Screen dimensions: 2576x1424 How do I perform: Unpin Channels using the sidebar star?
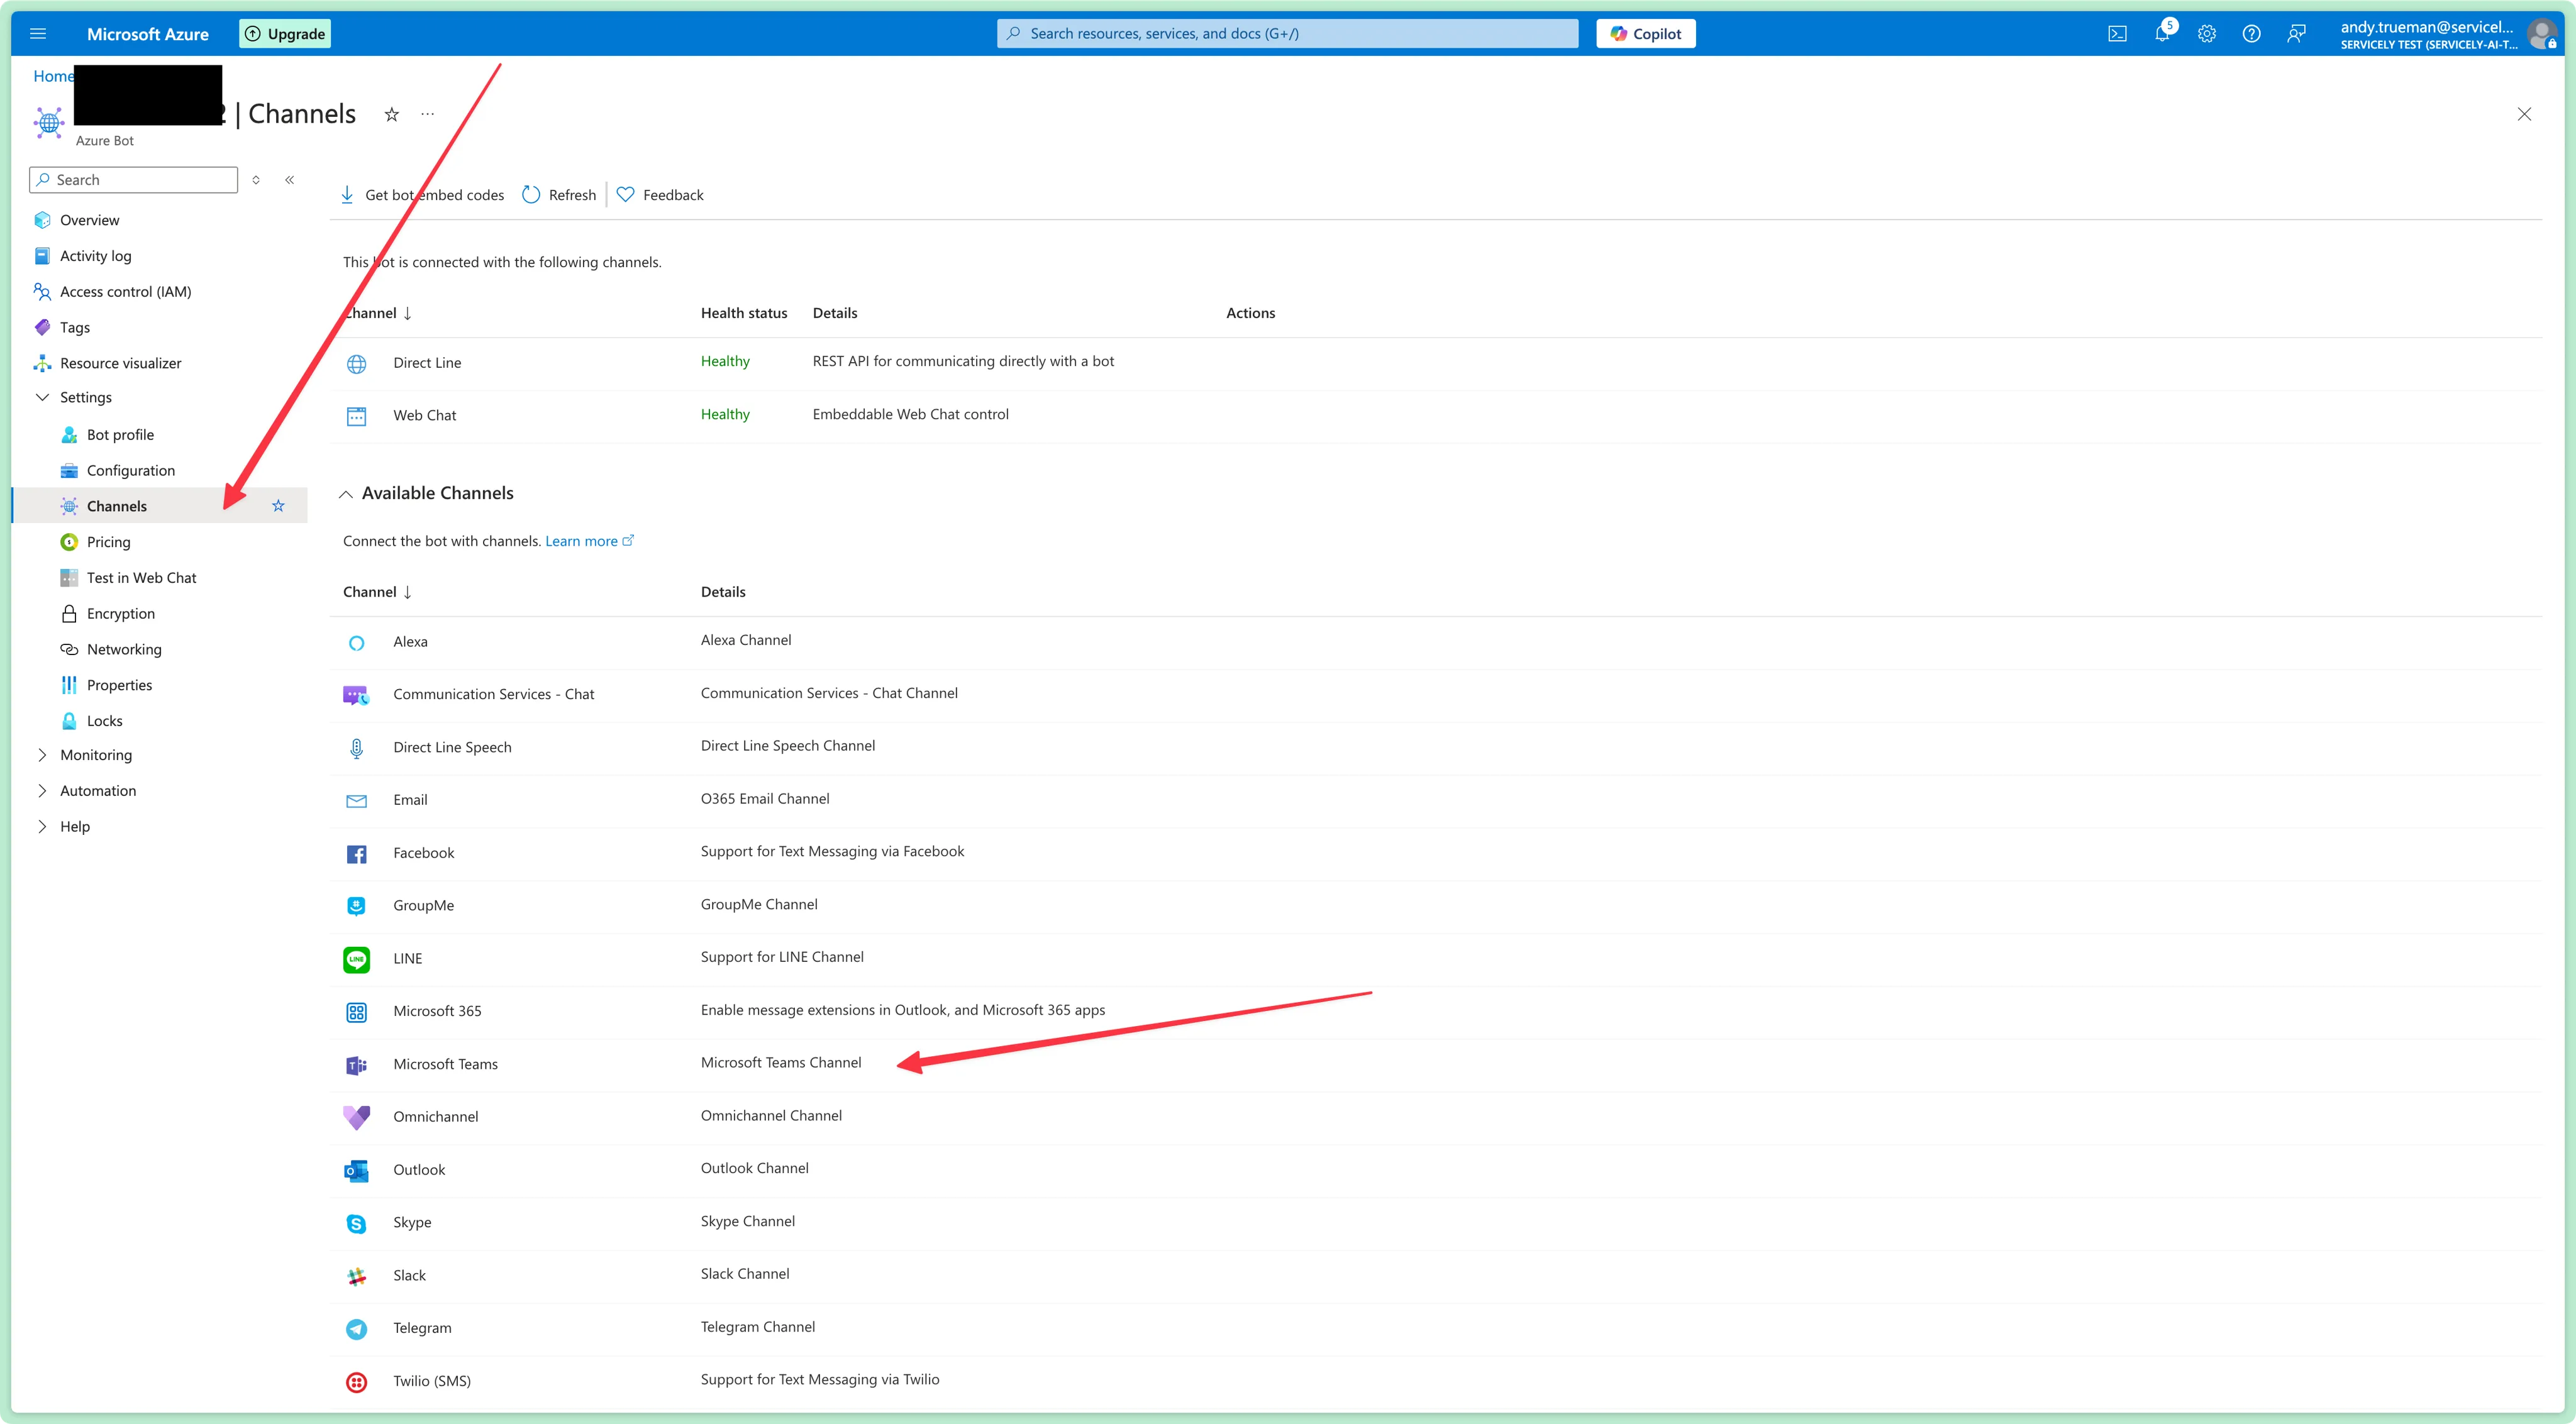pyautogui.click(x=278, y=506)
